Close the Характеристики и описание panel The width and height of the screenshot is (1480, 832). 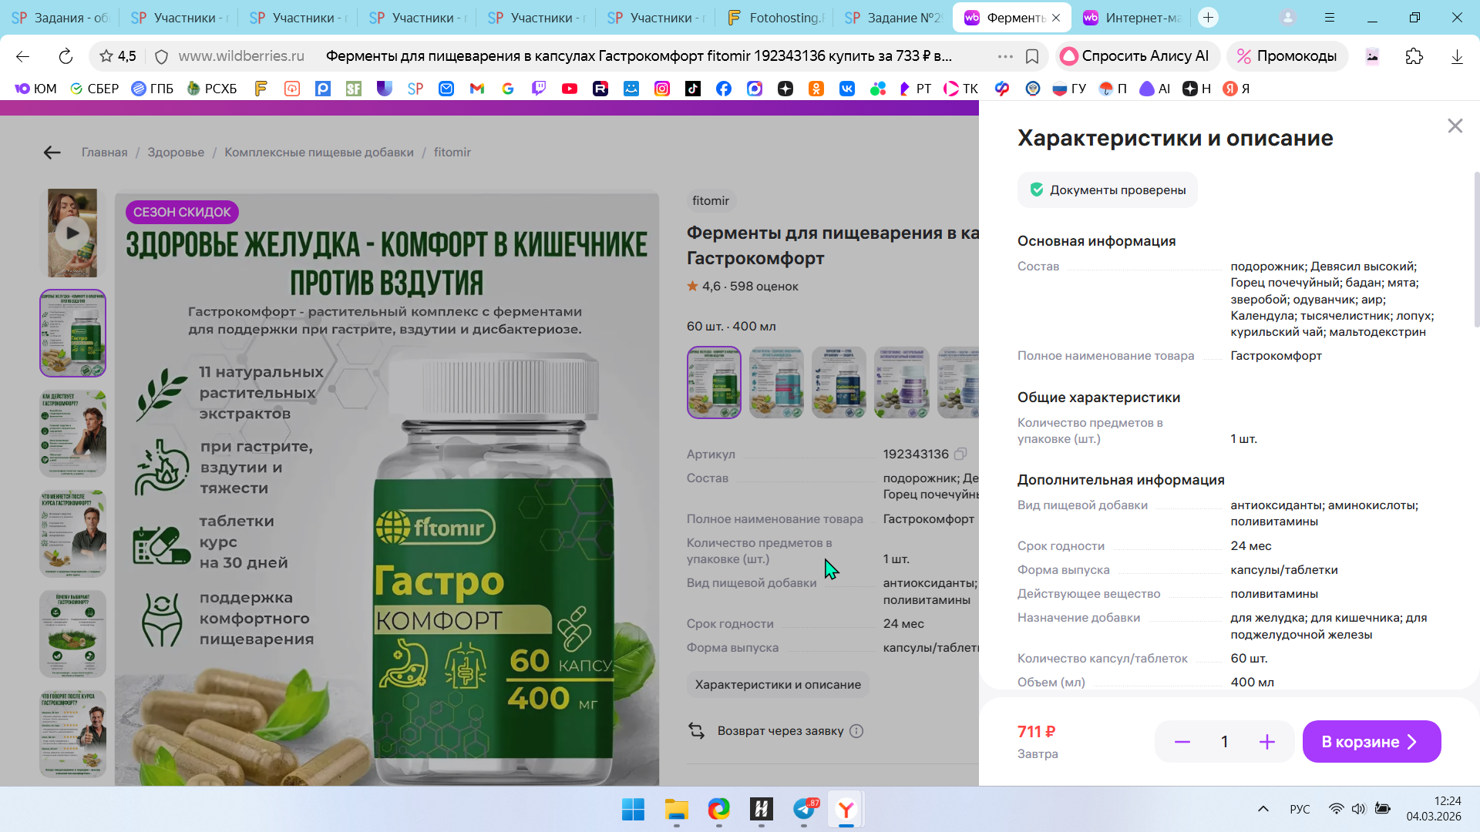1455,126
